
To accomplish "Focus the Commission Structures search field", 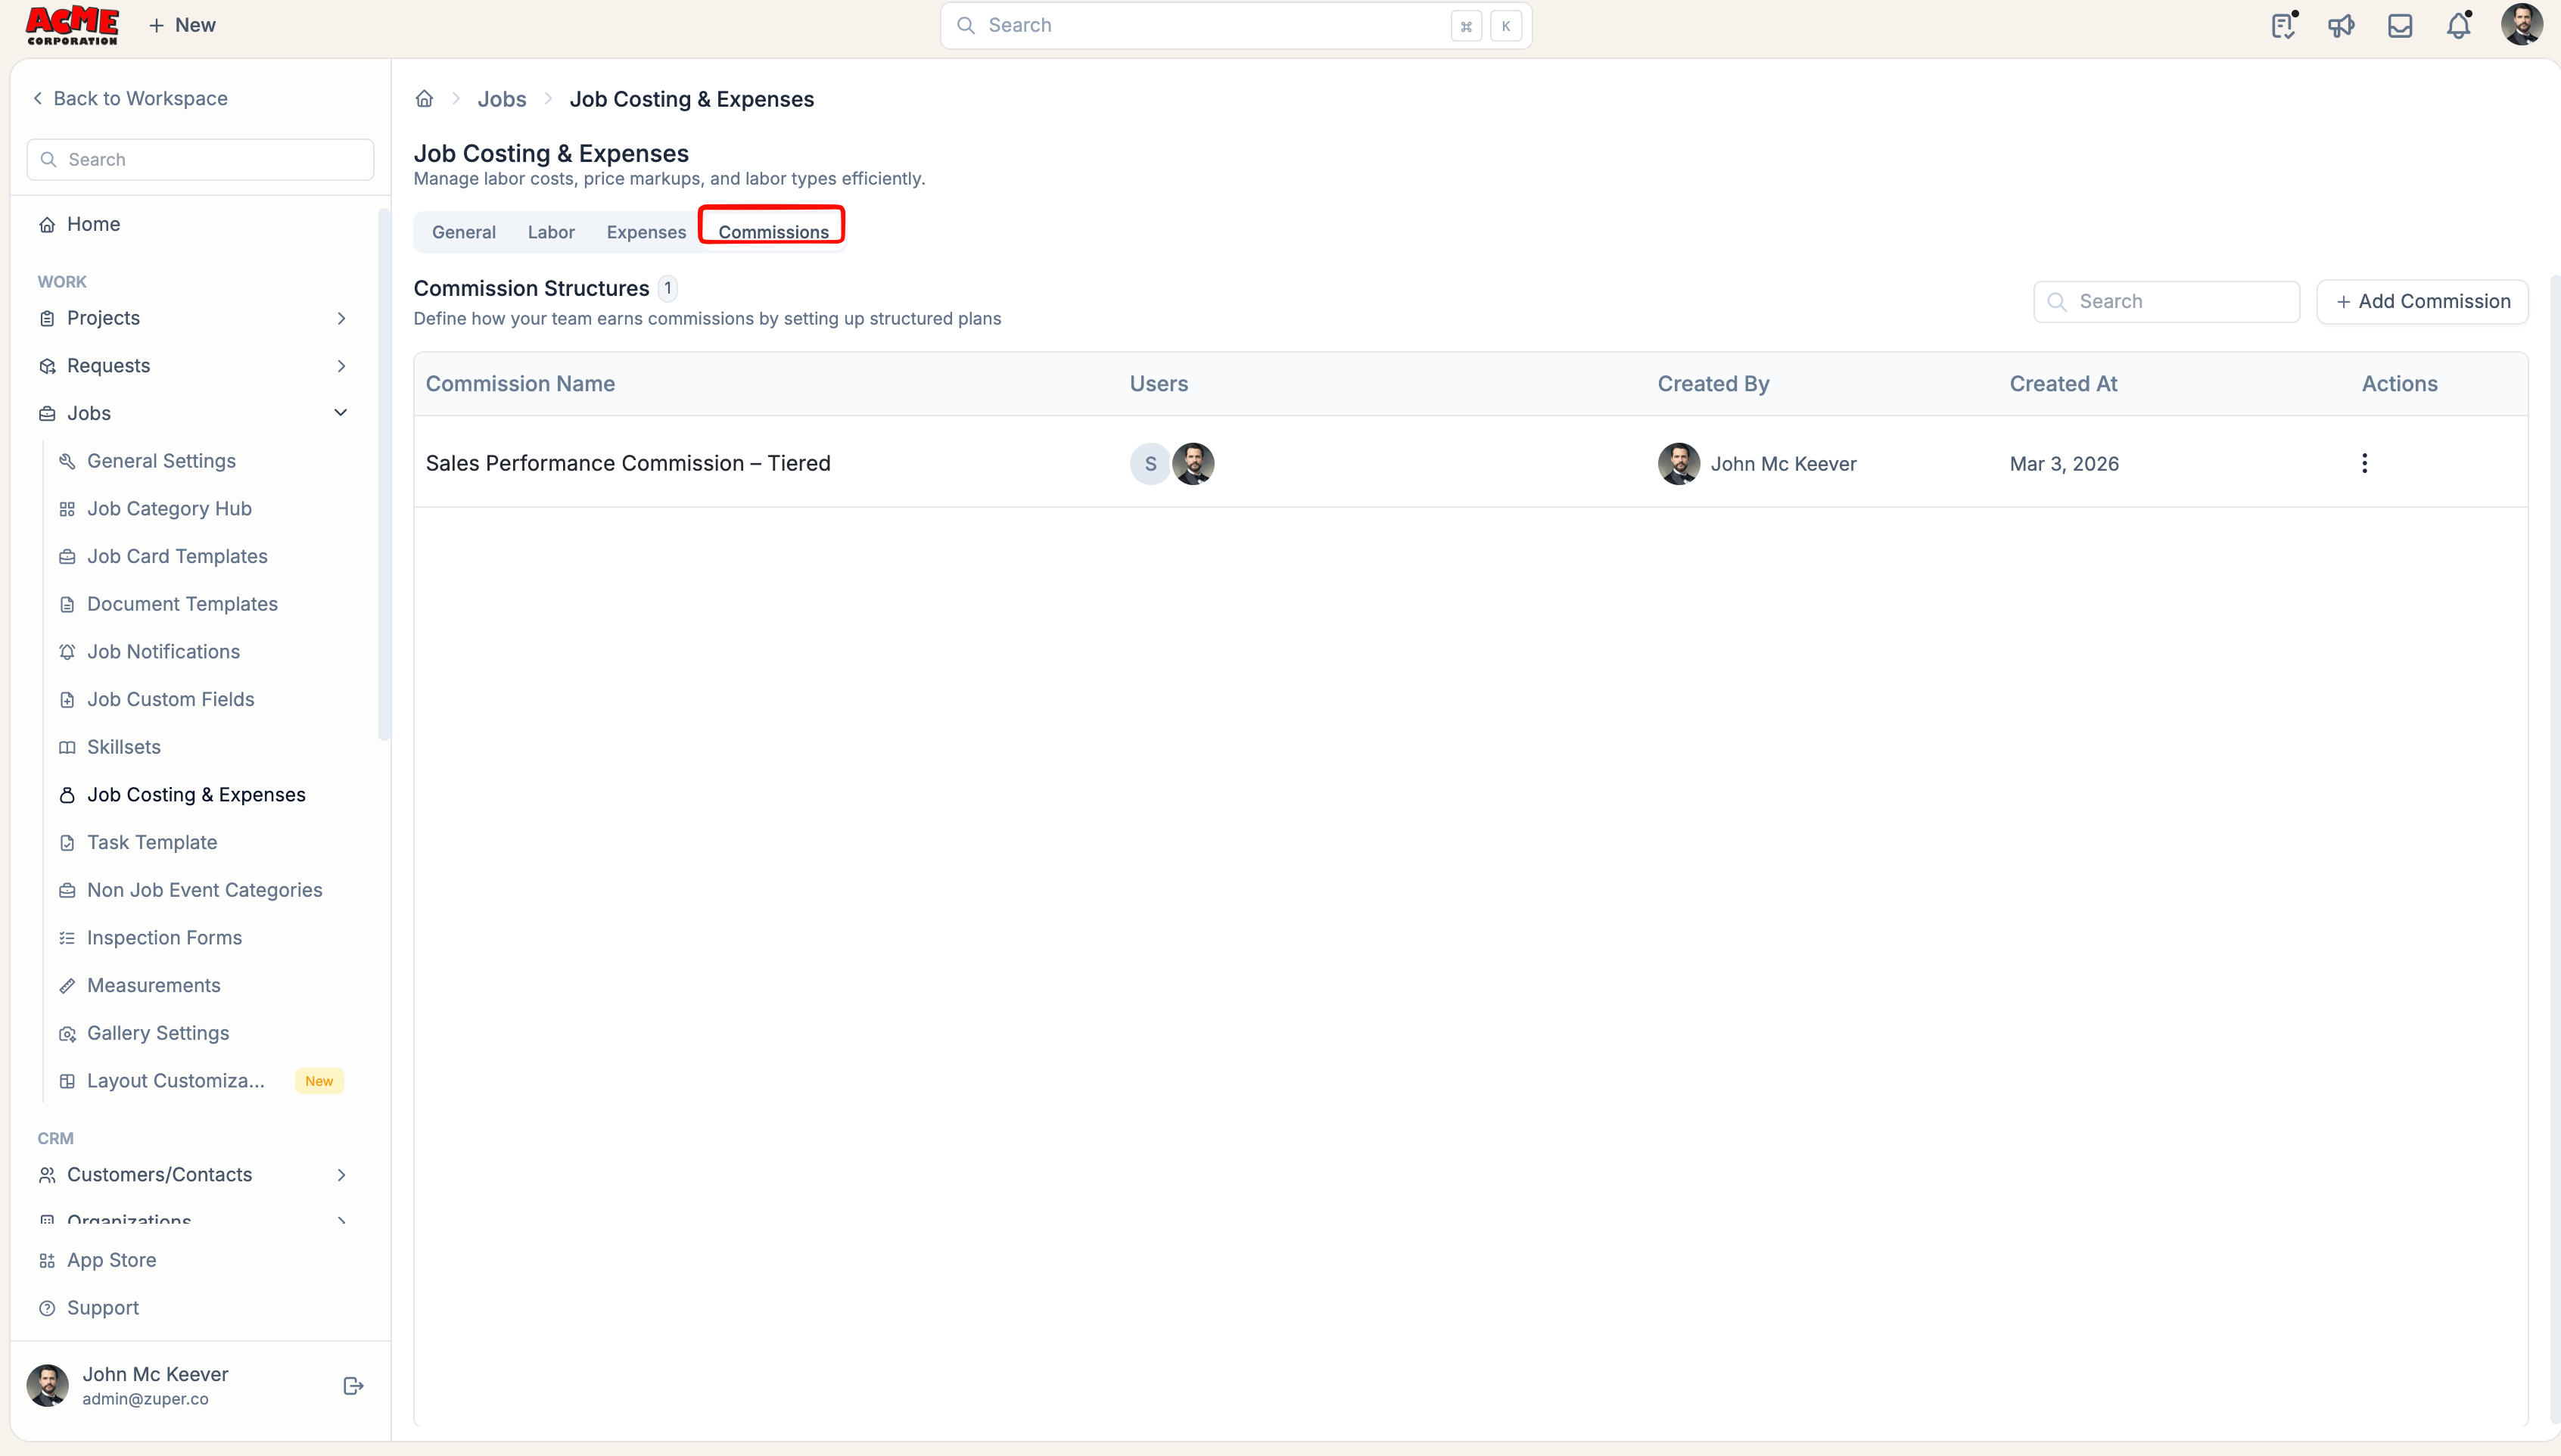I will [2166, 301].
